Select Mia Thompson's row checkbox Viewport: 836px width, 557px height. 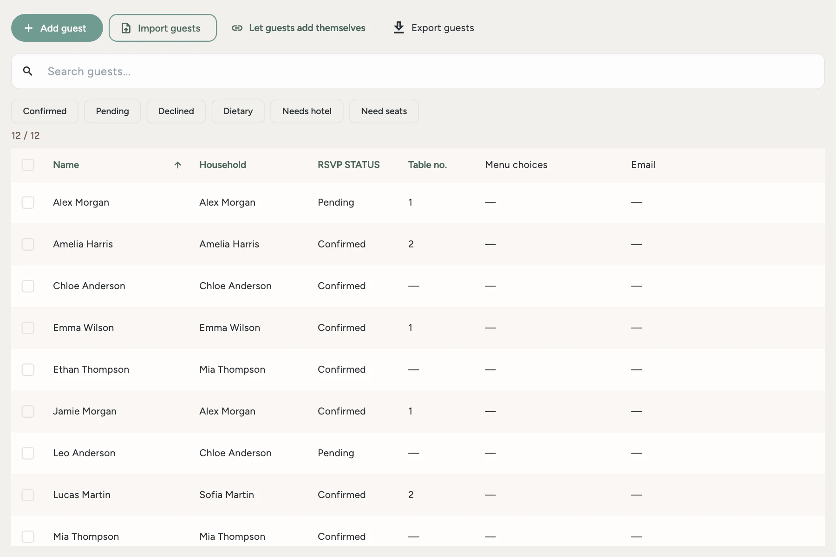click(28, 537)
